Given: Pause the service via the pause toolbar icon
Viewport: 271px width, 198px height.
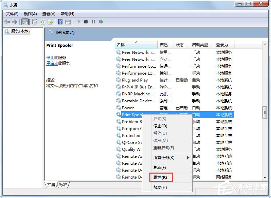Looking at the screenshot, I should pyautogui.click(x=94, y=22).
